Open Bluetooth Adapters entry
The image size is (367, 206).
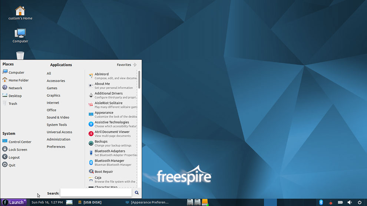(x=113, y=153)
